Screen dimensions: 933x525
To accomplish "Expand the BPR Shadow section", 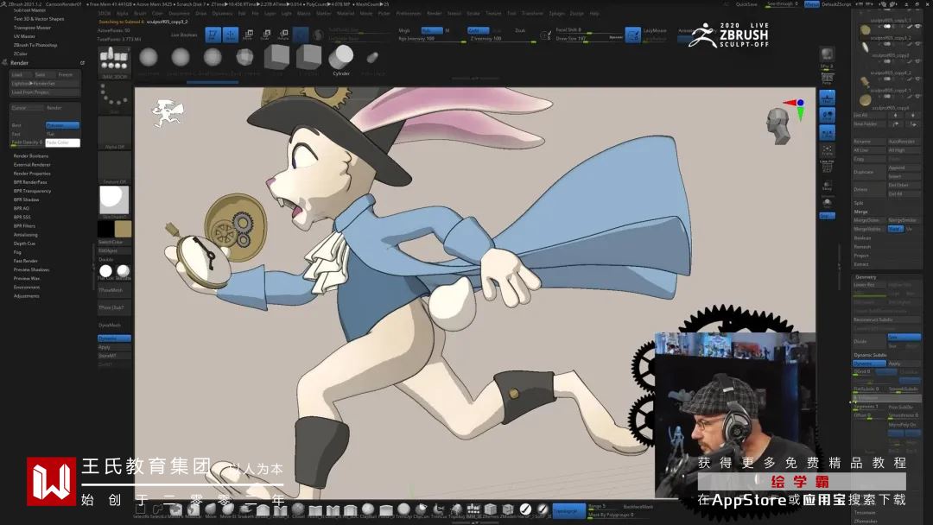I will pyautogui.click(x=26, y=199).
